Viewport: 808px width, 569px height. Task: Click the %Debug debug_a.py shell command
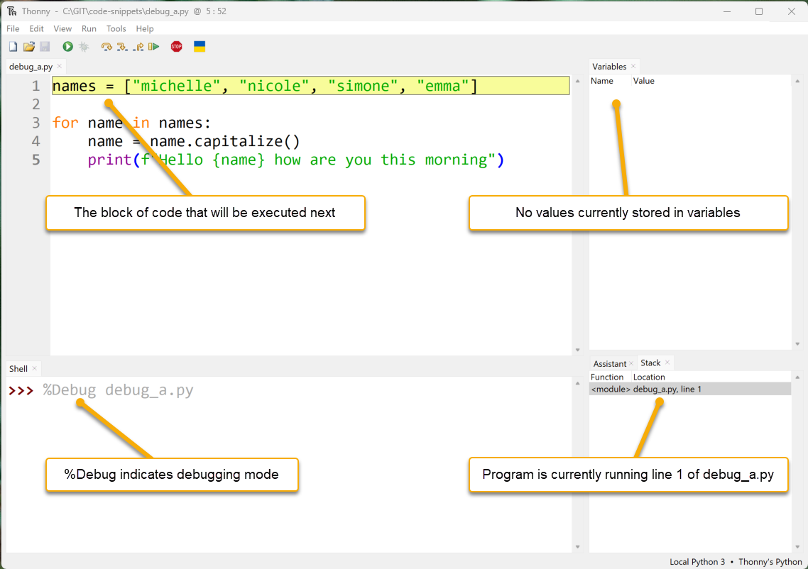[118, 390]
